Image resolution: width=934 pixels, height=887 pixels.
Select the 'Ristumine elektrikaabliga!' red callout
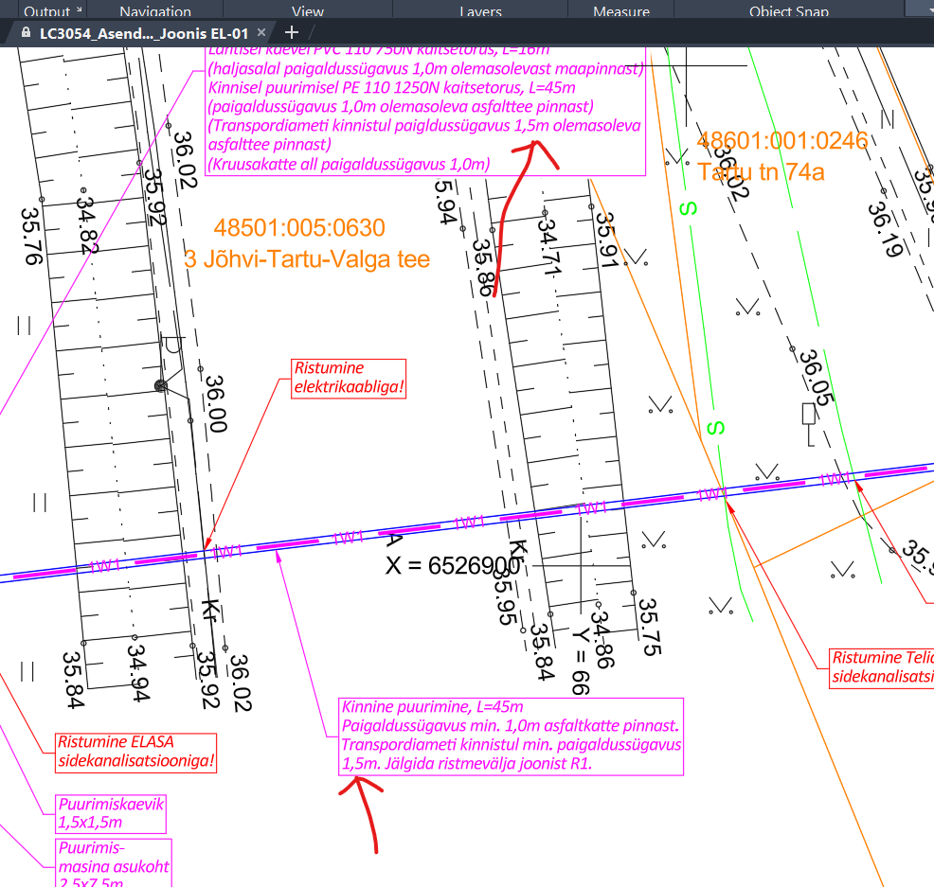tap(349, 377)
